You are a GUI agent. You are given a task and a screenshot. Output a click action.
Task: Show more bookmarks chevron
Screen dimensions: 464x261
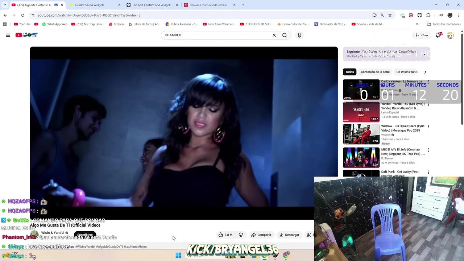pos(417,24)
